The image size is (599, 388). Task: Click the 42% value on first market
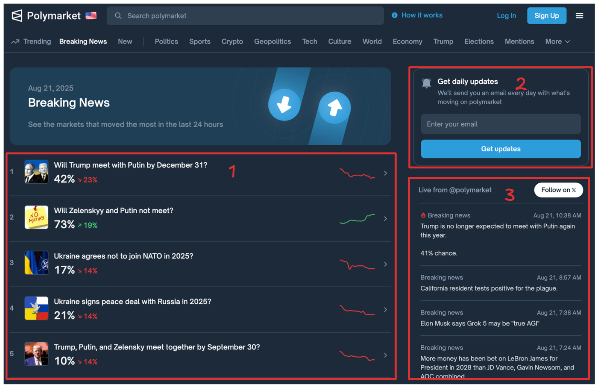(x=64, y=179)
